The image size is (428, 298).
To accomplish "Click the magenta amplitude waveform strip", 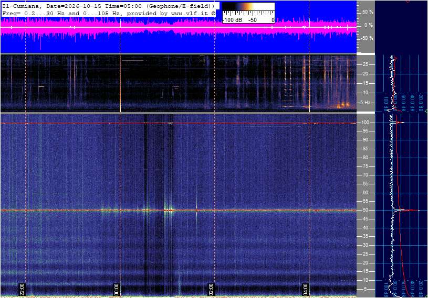I will (x=178, y=27).
